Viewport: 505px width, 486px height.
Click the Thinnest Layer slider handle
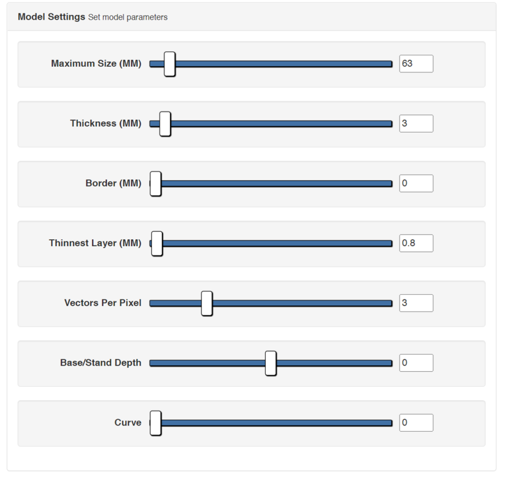pos(157,243)
